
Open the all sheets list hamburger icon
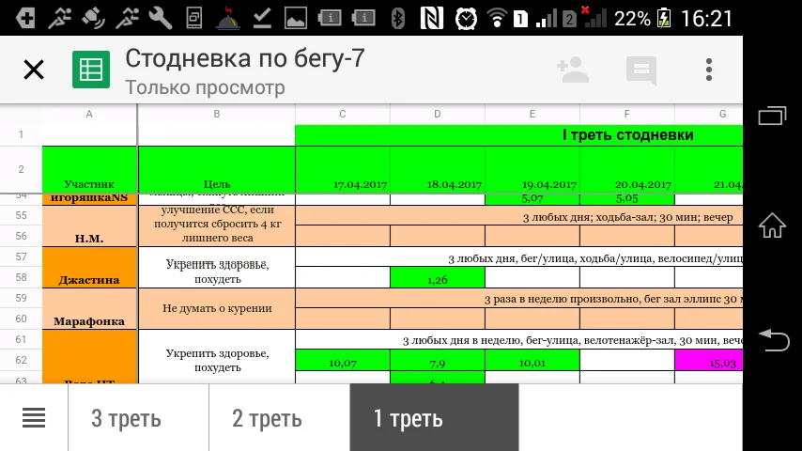[x=34, y=418]
